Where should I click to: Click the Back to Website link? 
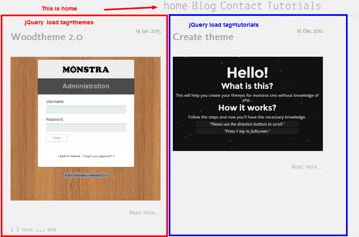(x=69, y=156)
